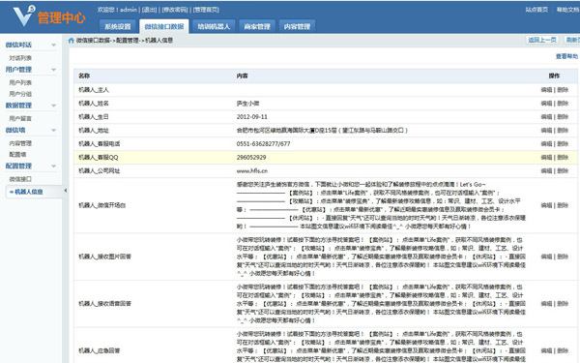
Task: Open 微信接口 in the sidebar
Action: [20, 179]
